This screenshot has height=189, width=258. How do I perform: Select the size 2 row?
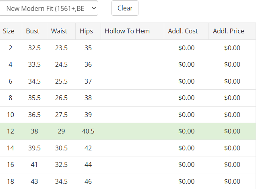point(10,48)
